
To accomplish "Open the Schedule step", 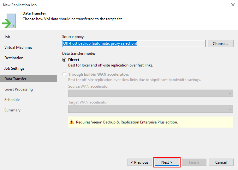I will coord(12,100).
